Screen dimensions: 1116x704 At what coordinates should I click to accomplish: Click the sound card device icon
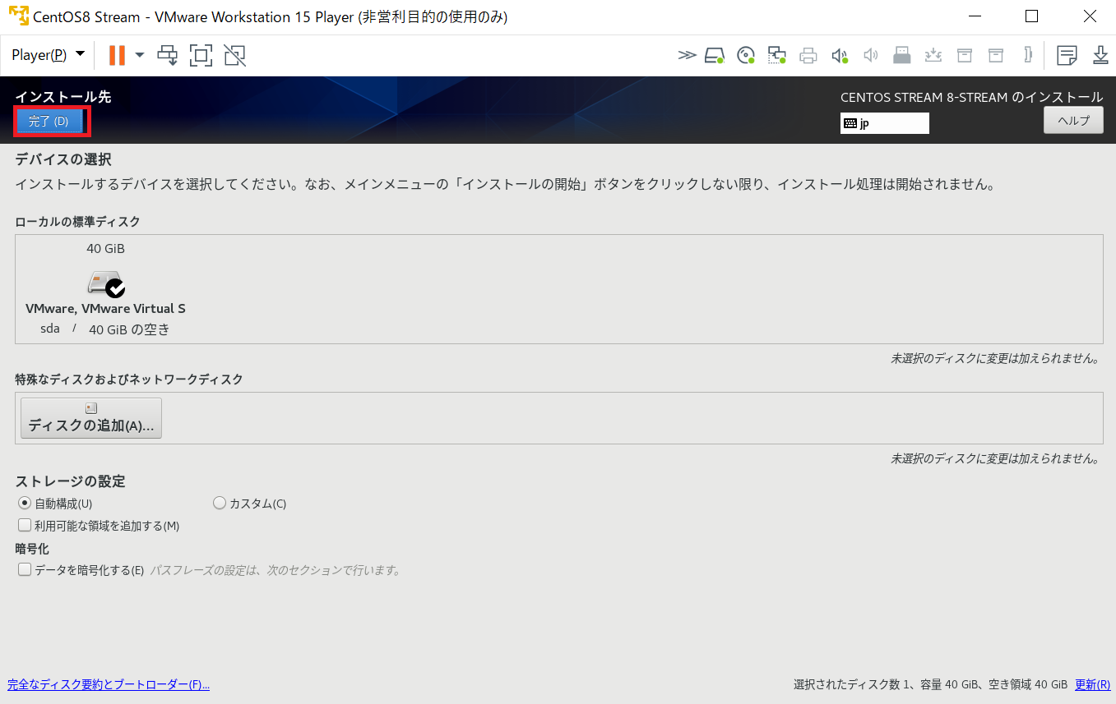[x=840, y=55]
